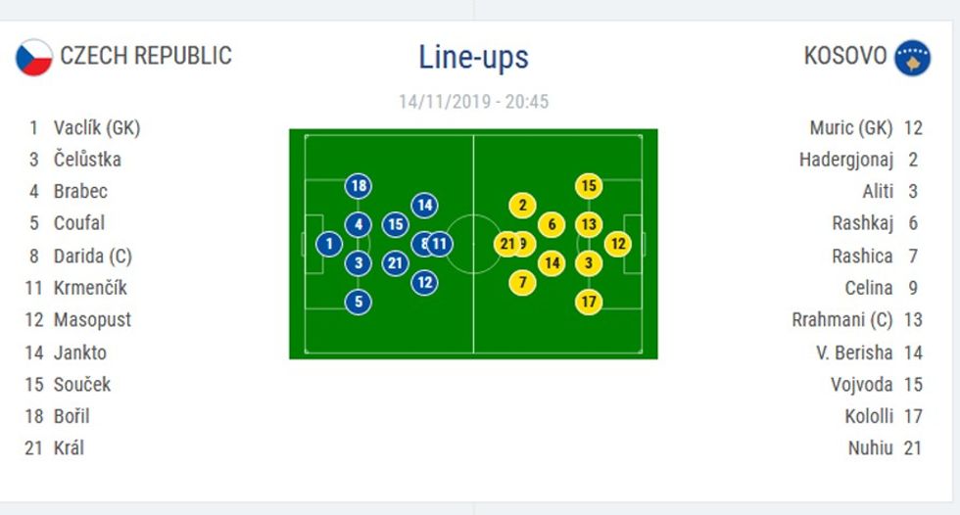The width and height of the screenshot is (960, 515).
Task: Open Muric (GK) player entry
Action: tap(850, 127)
